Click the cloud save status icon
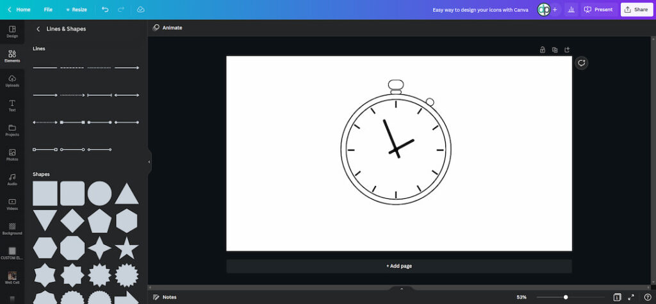The width and height of the screenshot is (656, 304). 140,9
